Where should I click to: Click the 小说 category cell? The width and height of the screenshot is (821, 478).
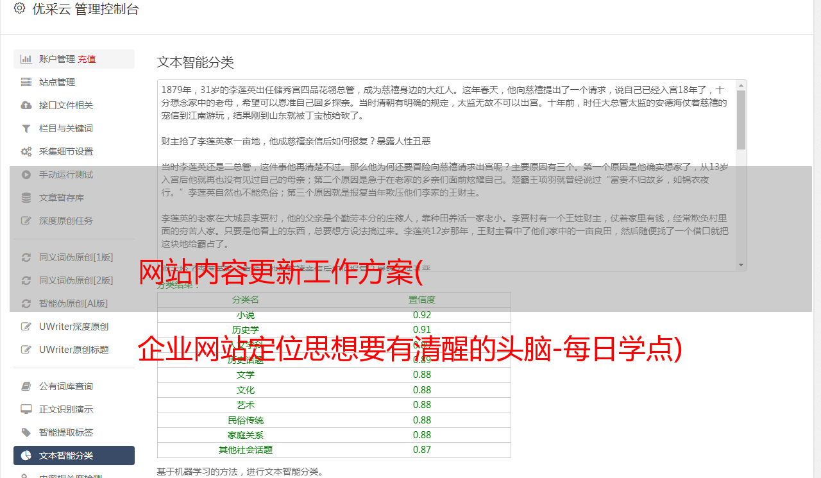[246, 315]
